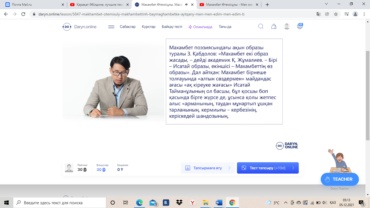Click the Рейтинг 30 value
The width and height of the screenshot is (370, 208).
(82, 170)
